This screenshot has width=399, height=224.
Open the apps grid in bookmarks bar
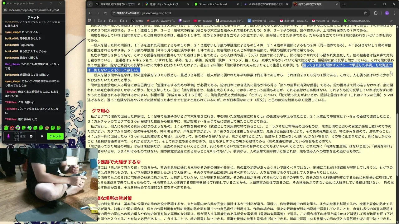pyautogui.click(x=90, y=21)
